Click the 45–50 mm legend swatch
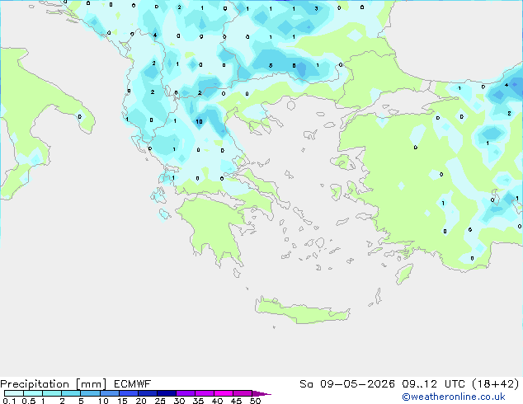The width and height of the screenshot is (523, 404). (x=243, y=393)
